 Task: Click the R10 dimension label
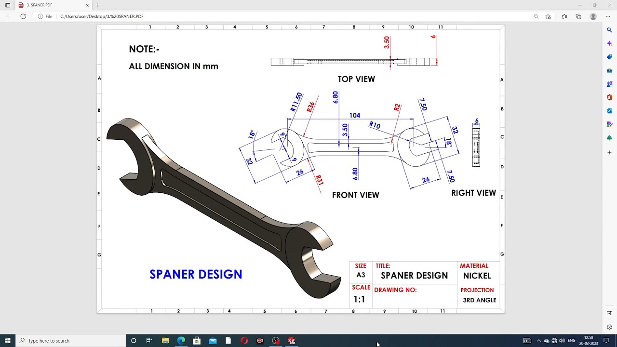[x=375, y=125]
